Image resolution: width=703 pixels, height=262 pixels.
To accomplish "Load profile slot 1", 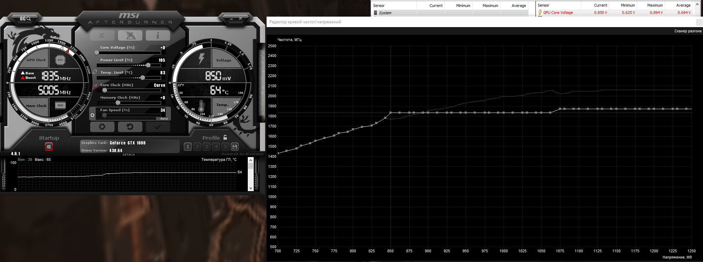I will (188, 147).
